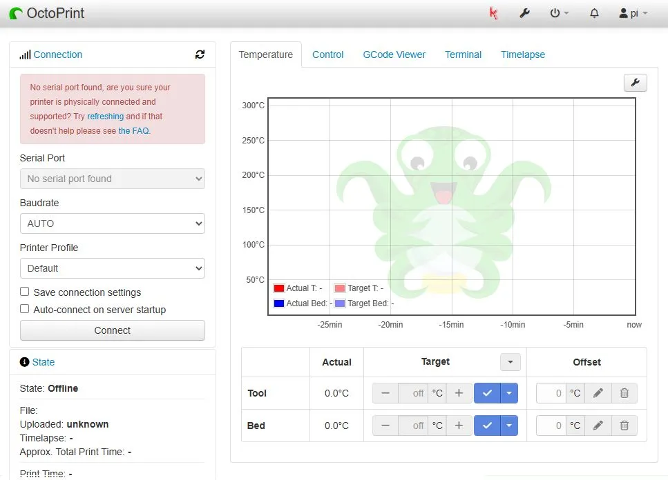The width and height of the screenshot is (668, 480).
Task: Click the -15min axis label
Action: pos(451,324)
